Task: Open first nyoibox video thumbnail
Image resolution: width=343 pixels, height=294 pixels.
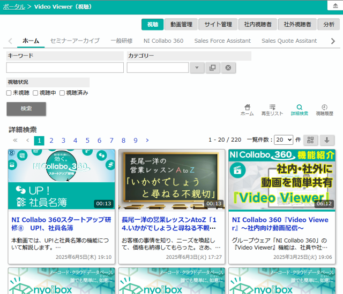Action: click(x=62, y=281)
